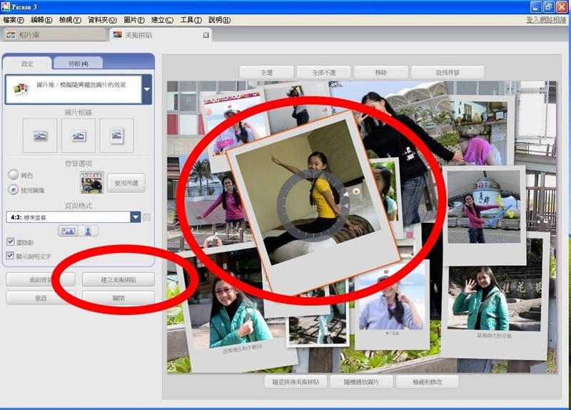
Task: Switch page to portrait orientation icon
Action: [89, 231]
